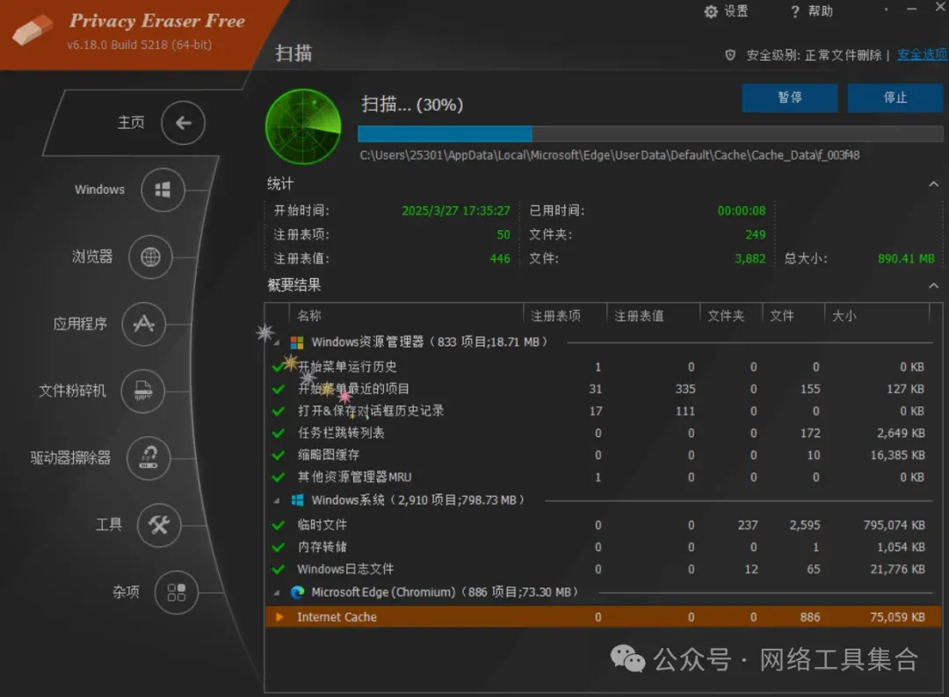
Task: Click the settings gear icon
Action: (711, 11)
